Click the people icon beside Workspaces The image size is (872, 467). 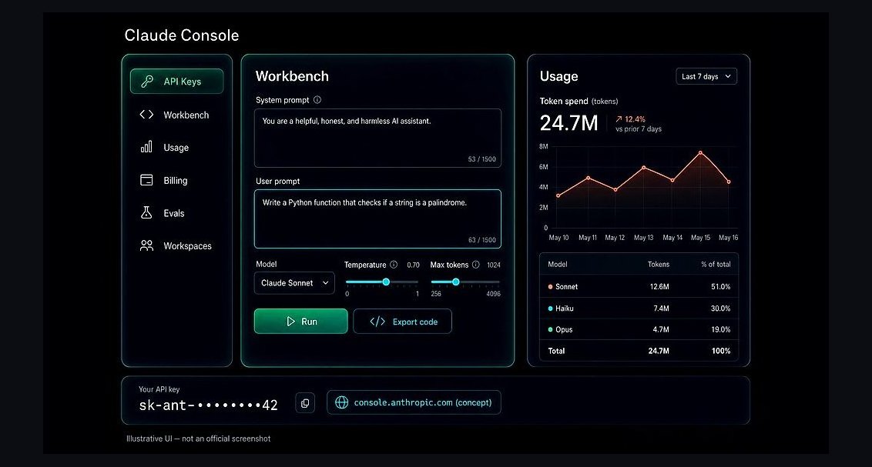pos(146,245)
